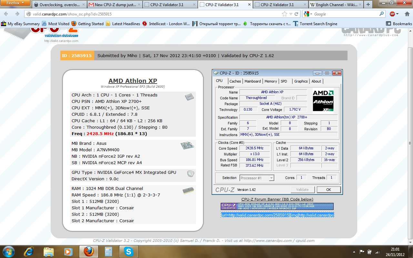Open Skype from the taskbar

pos(129,251)
